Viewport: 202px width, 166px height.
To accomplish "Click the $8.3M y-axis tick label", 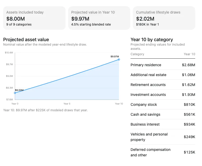I will (x=10, y=88).
